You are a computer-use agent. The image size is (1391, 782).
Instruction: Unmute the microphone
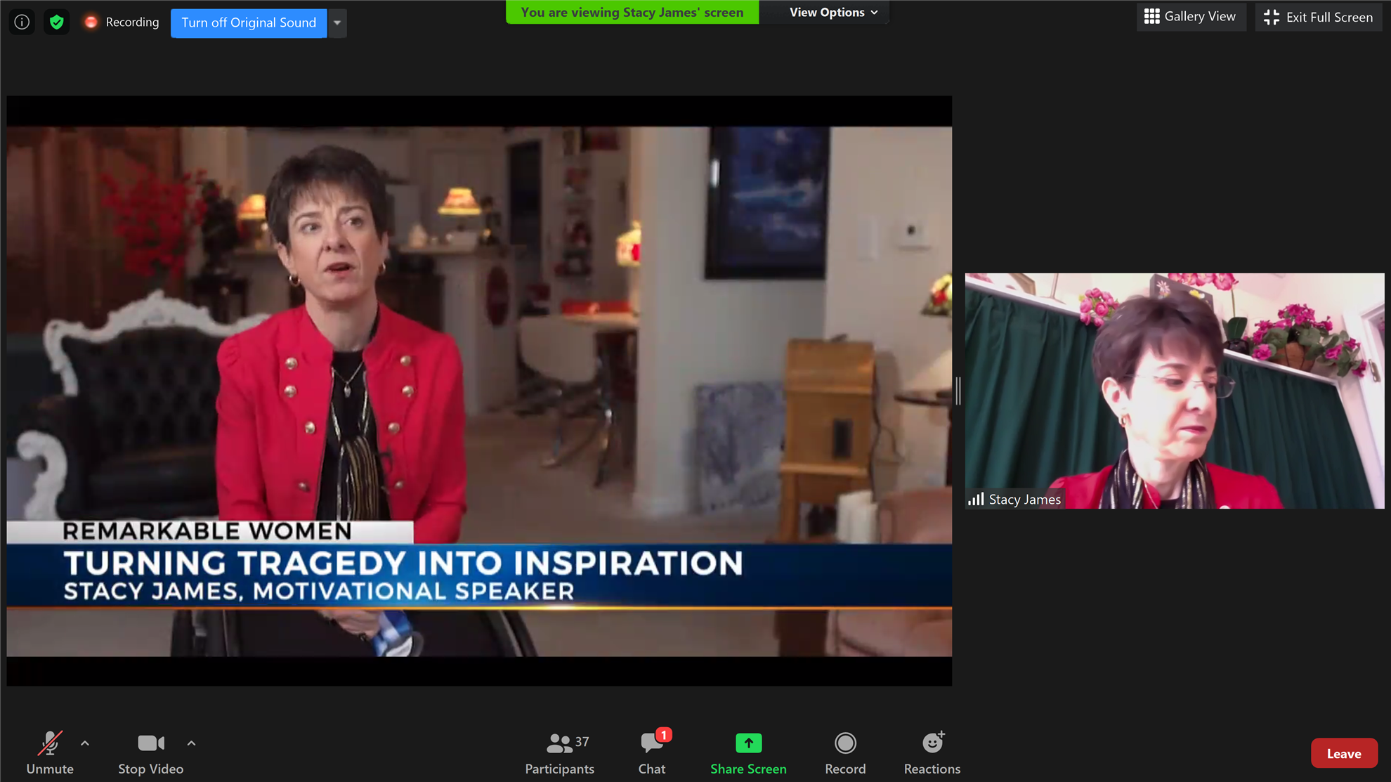(x=50, y=753)
